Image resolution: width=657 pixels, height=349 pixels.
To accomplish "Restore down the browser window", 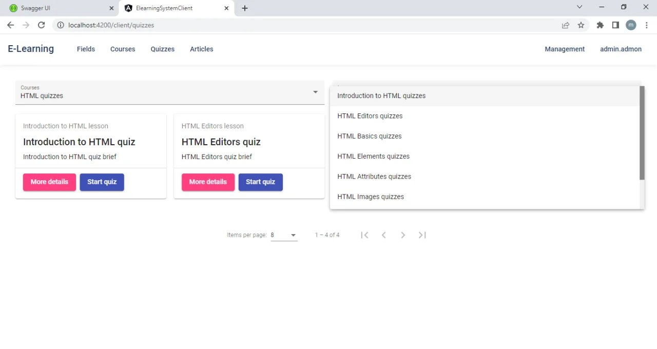I will [x=624, y=7].
